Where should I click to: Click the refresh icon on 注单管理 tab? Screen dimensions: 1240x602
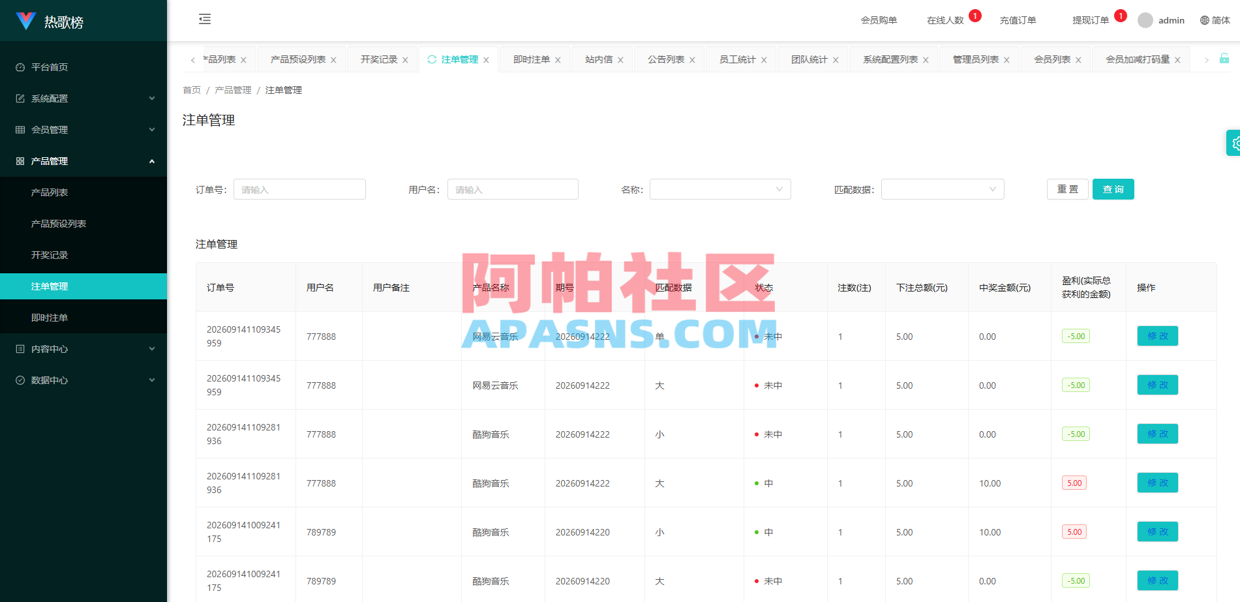(432, 59)
